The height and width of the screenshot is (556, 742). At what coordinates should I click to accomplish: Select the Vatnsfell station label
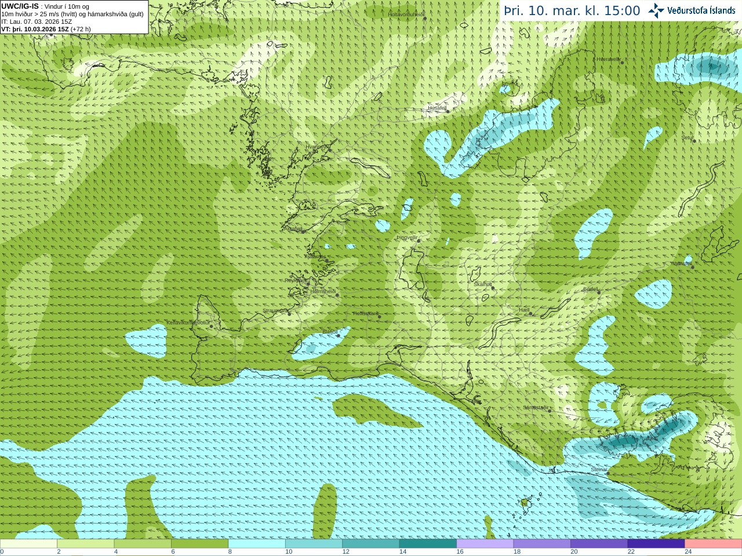click(x=682, y=263)
